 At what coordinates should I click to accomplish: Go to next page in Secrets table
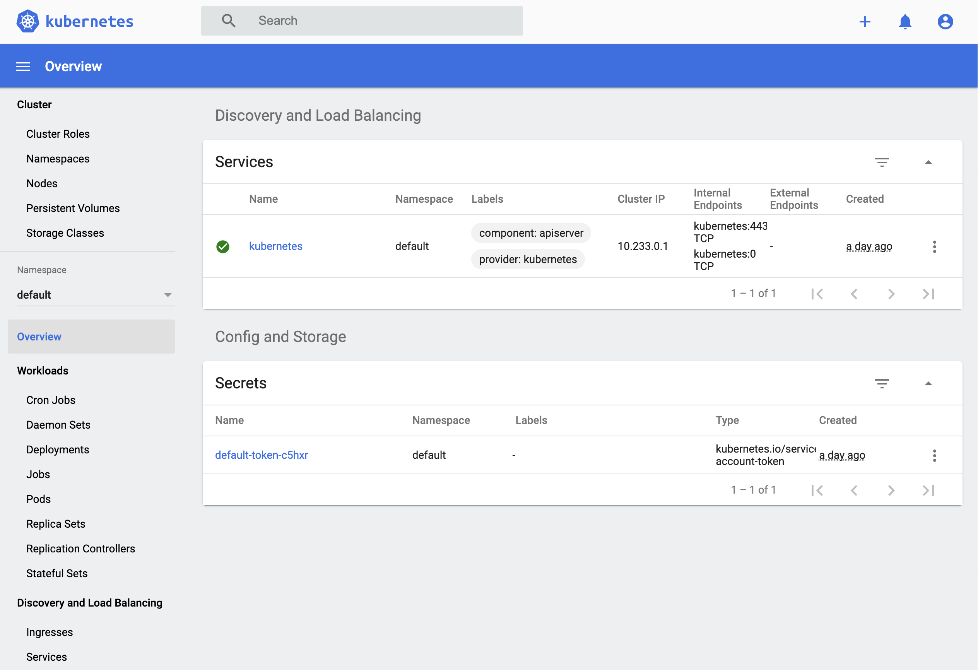pos(891,490)
